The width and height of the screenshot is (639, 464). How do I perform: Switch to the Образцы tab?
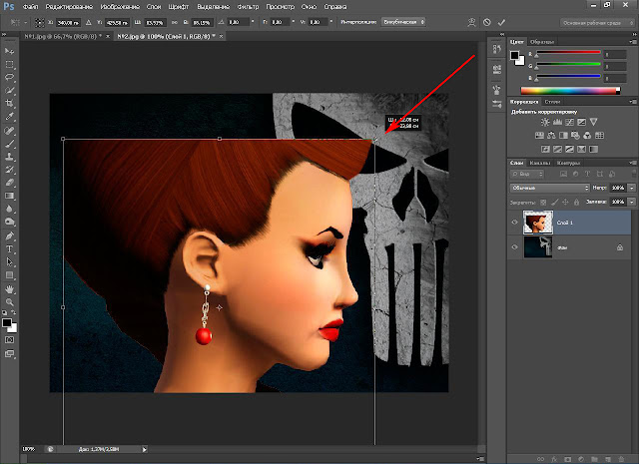542,42
